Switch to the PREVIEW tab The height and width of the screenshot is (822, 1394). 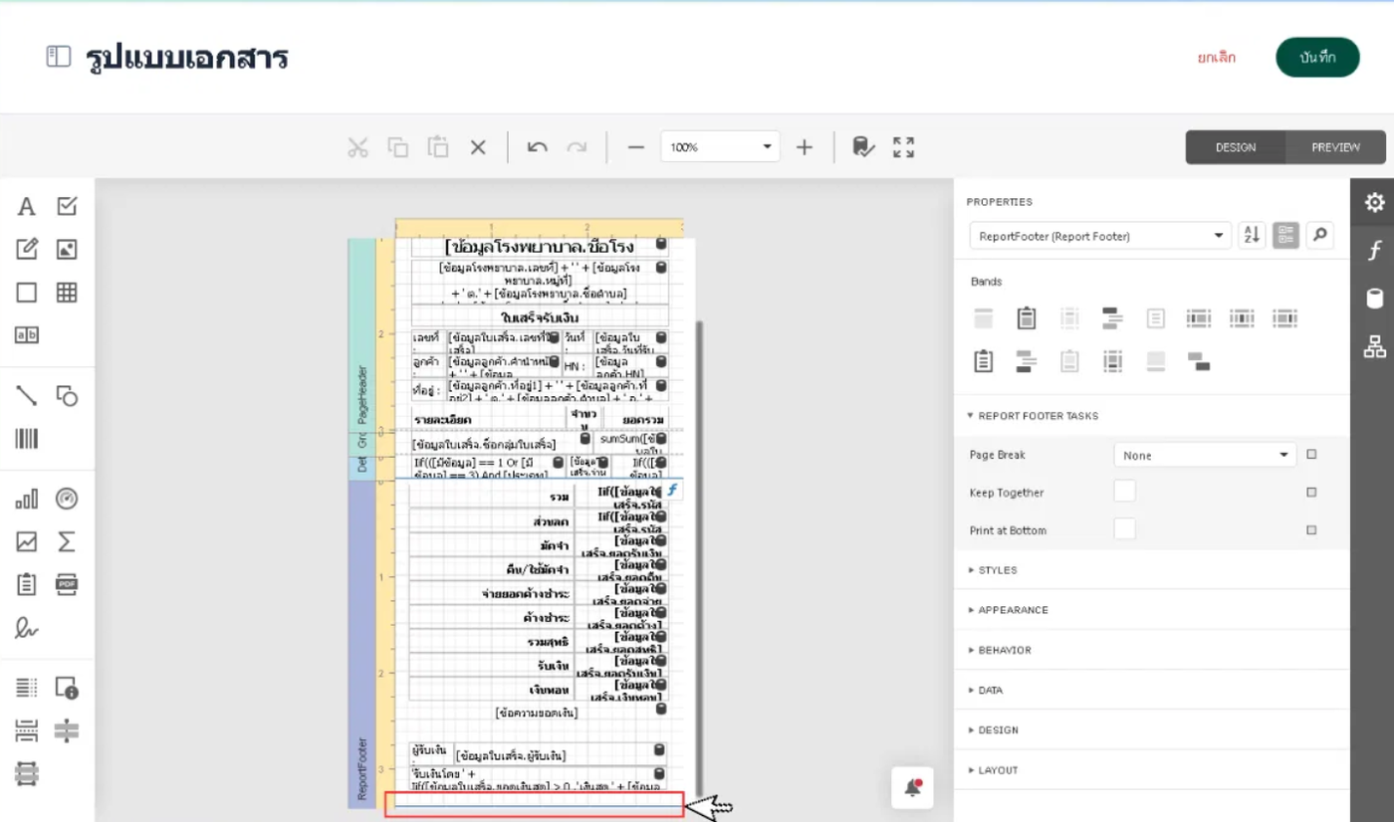click(x=1334, y=147)
